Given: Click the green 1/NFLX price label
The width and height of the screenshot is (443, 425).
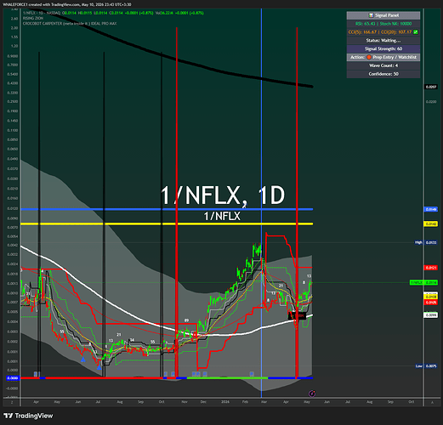Looking at the screenshot, I should pos(423,282).
